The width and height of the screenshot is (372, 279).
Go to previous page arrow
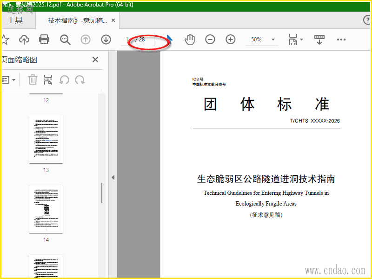point(86,40)
